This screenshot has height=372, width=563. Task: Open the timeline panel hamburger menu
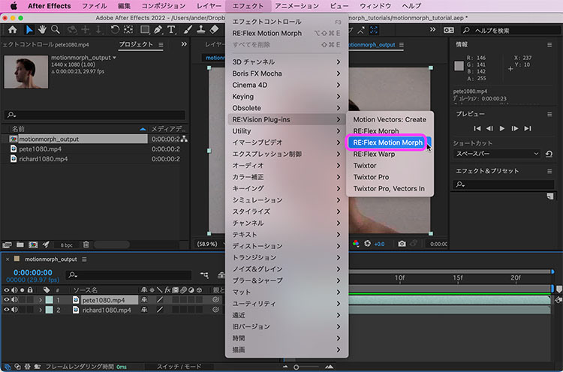point(84,259)
